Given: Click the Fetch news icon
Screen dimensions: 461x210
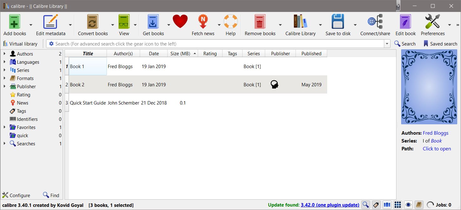Looking at the screenshot, I should point(203,22).
